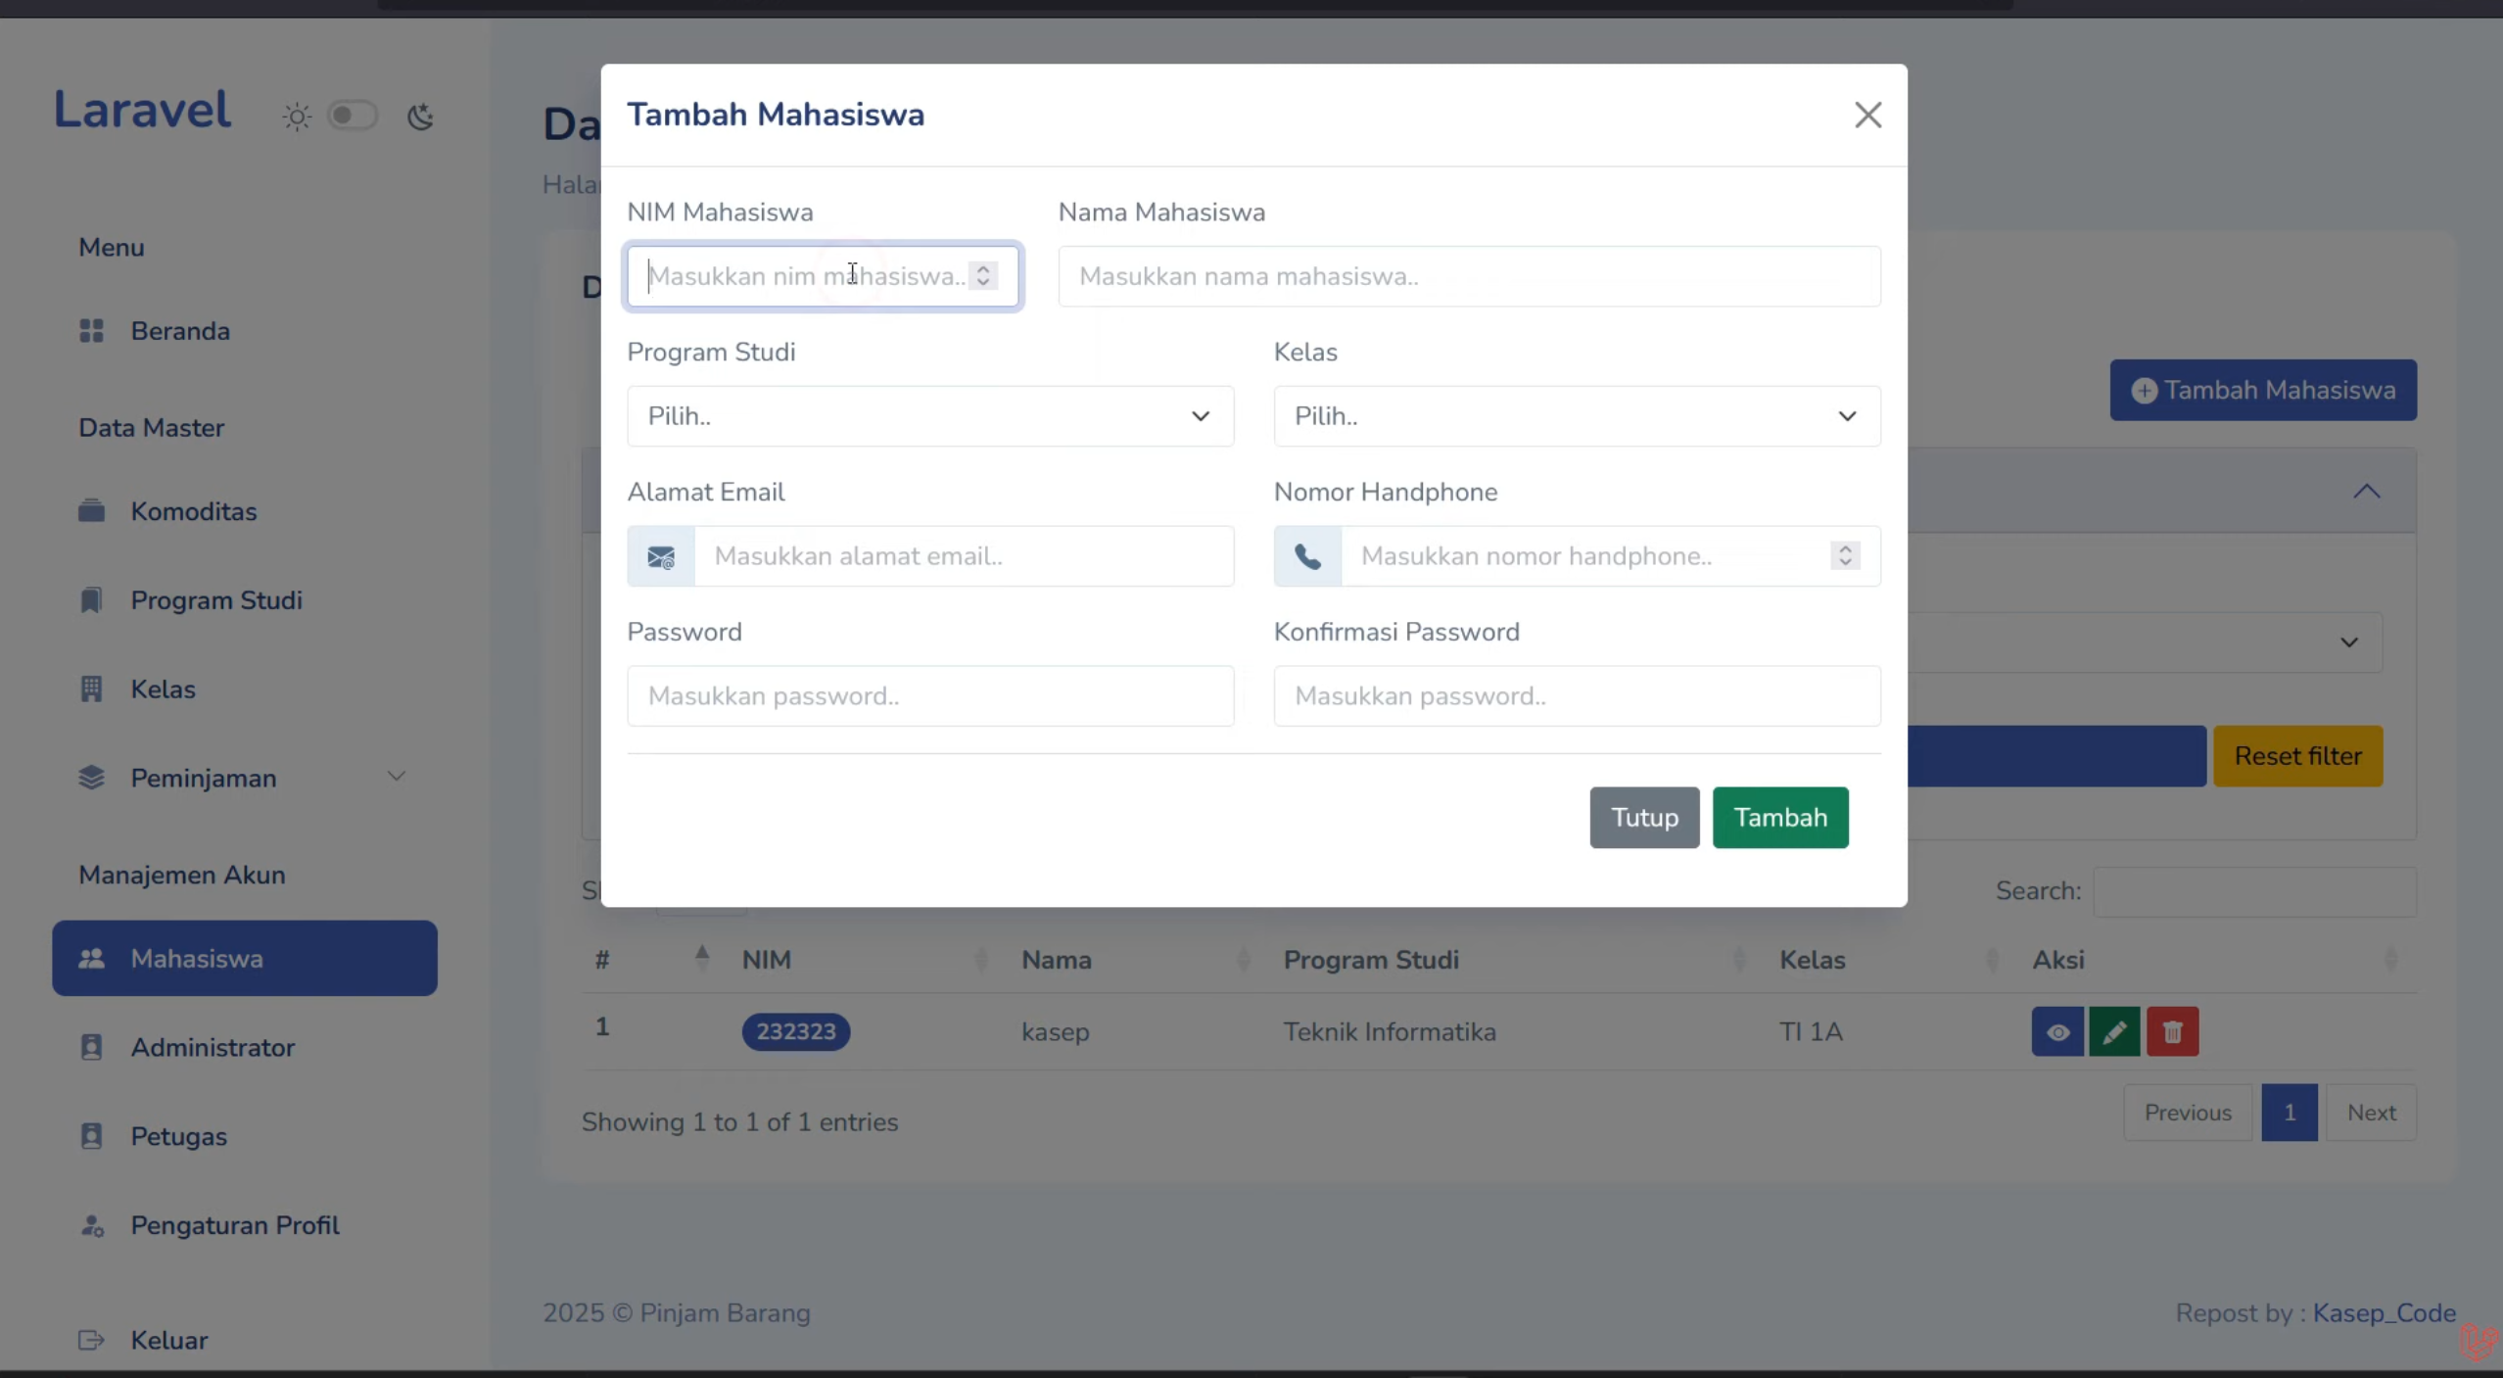Click the Laravel logo link

142,109
